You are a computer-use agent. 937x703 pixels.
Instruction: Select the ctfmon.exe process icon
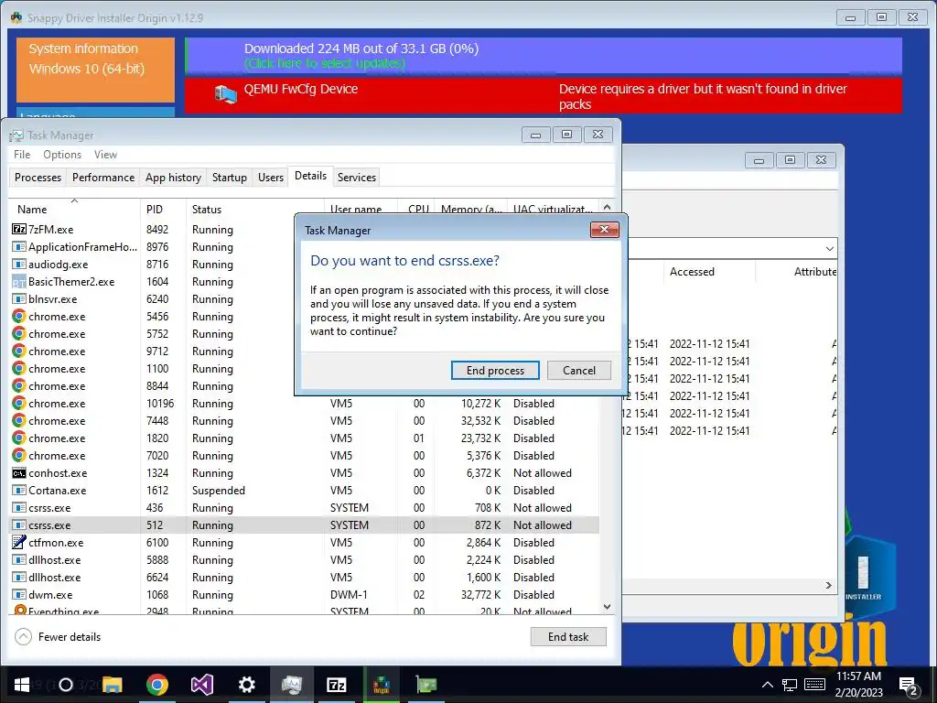(19, 542)
